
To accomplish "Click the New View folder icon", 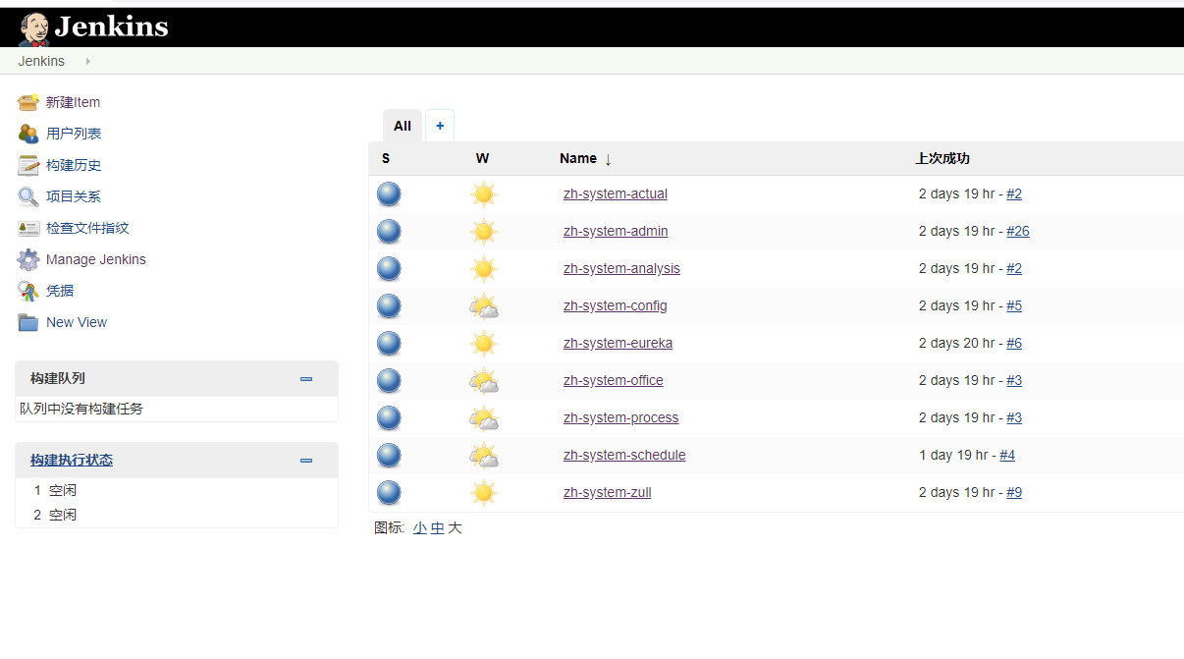I will 28,322.
